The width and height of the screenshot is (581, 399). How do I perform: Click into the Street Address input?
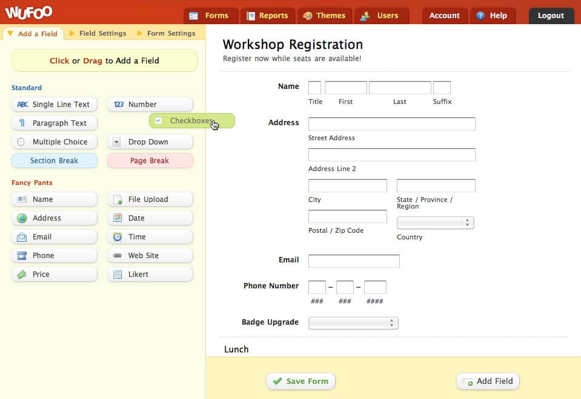391,125
